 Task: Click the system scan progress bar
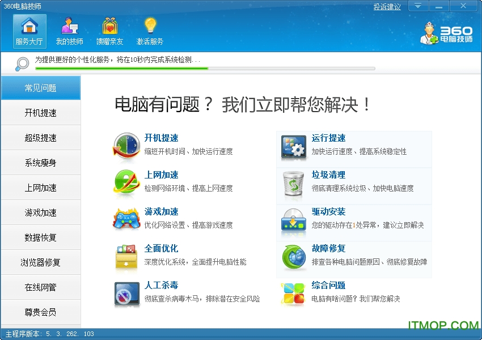coord(205,69)
